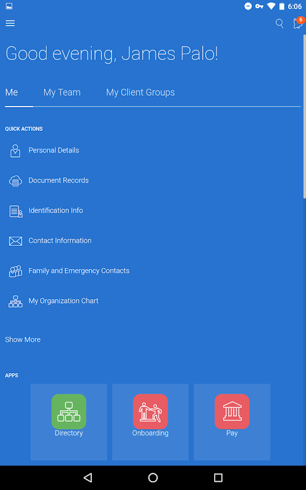The width and height of the screenshot is (306, 490).
Task: Tap the Onboarding label text
Action: [x=150, y=433]
